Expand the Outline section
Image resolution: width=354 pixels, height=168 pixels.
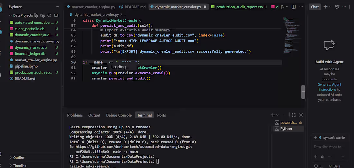[x=10, y=158]
